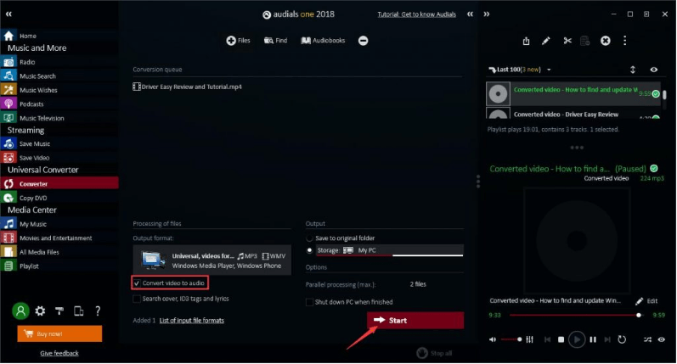Click the export share icon

coord(526,41)
